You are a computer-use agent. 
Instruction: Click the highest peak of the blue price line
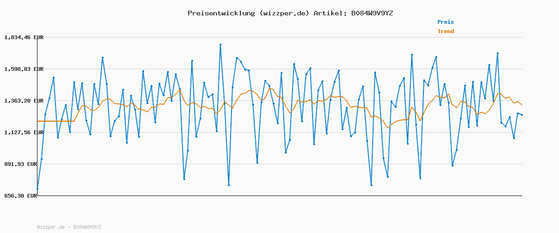pos(220,44)
